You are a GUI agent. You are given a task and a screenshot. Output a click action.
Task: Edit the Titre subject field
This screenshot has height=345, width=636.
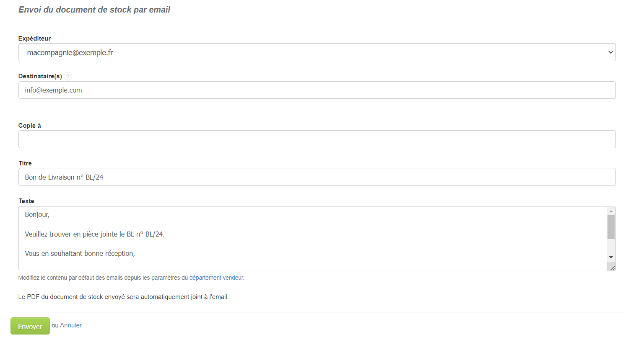coord(317,177)
